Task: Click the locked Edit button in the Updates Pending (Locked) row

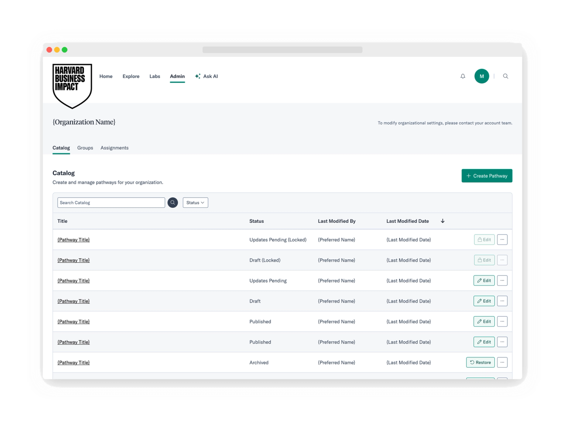Action: pyautogui.click(x=484, y=240)
